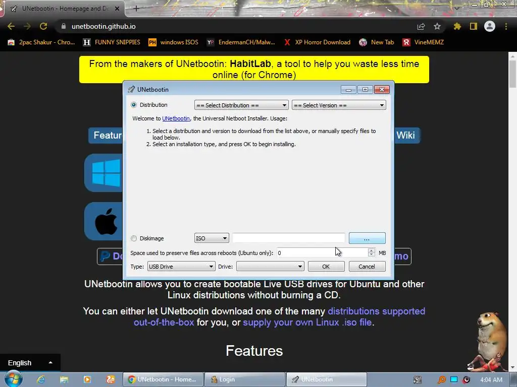The image size is (517, 387).
Task: Click the address bar URL
Action: point(104,26)
